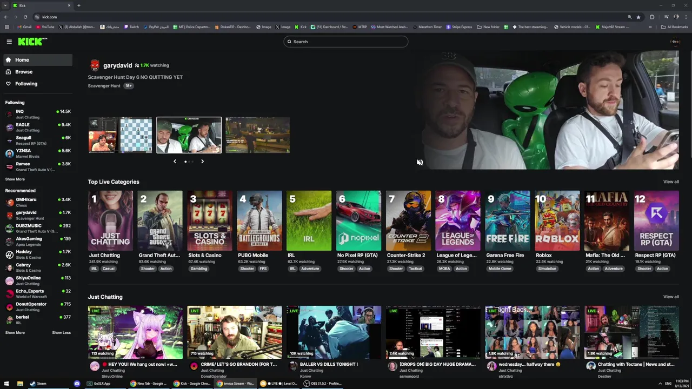Click the Simulation tag under Roblox
Screen dimensions: 692x389
(547, 269)
